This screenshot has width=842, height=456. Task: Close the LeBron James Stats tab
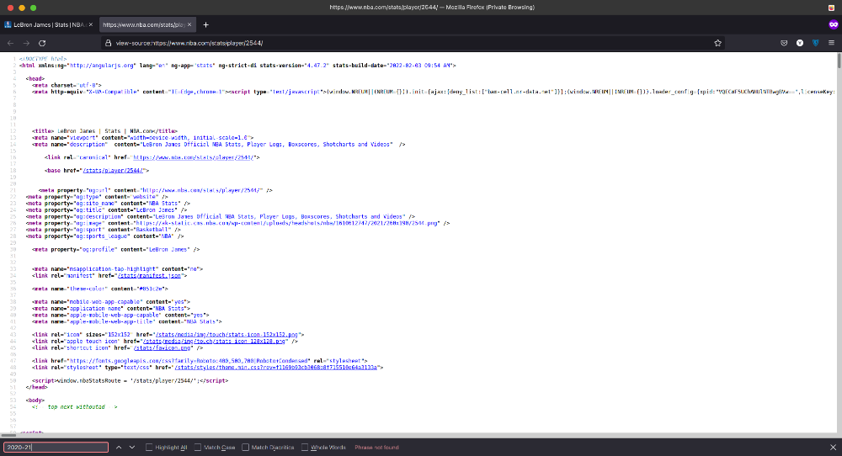pyautogui.click(x=90, y=24)
